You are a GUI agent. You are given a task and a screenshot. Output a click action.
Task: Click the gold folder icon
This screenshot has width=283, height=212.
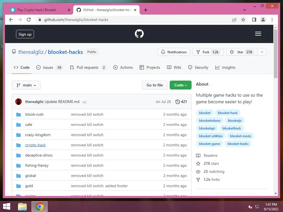point(19,186)
